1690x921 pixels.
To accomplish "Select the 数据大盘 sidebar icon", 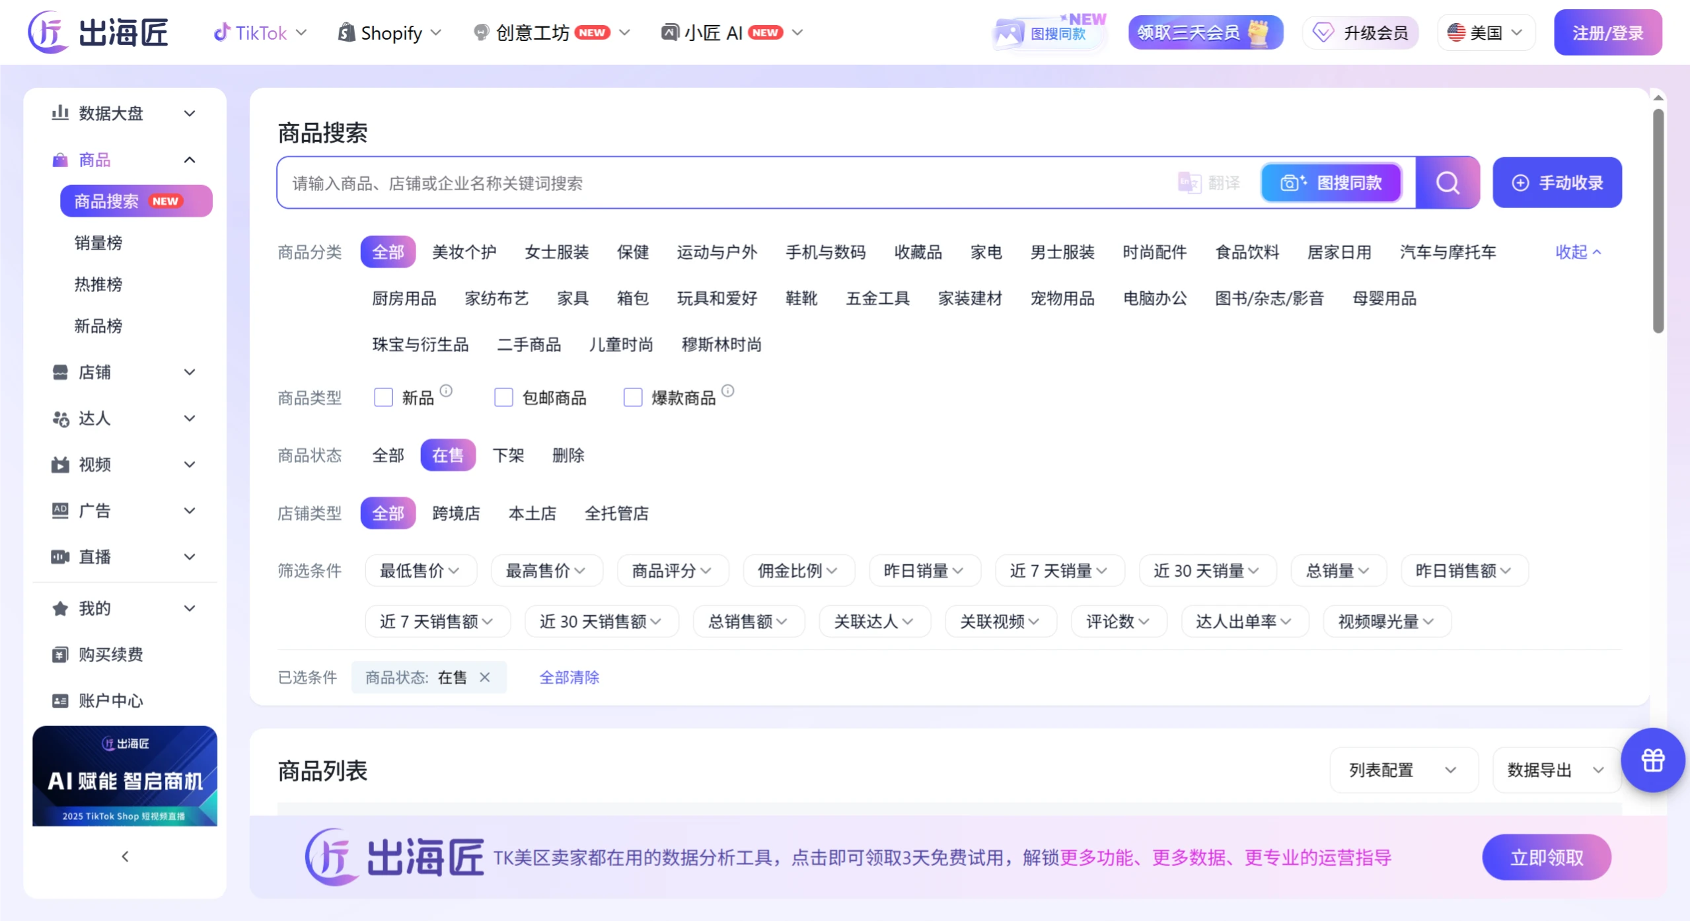I will coord(59,114).
